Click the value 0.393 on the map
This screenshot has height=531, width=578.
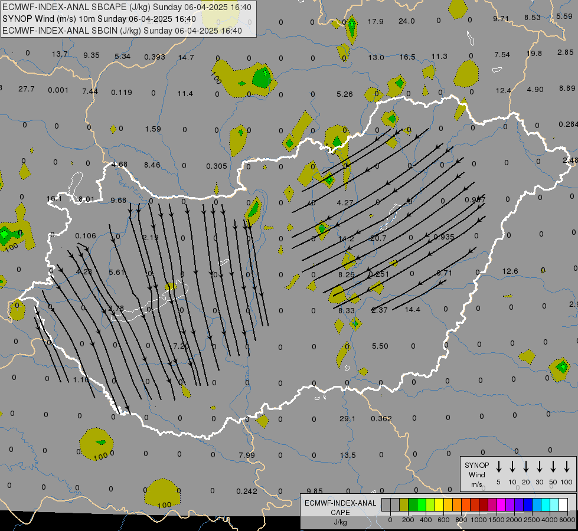[155, 57]
